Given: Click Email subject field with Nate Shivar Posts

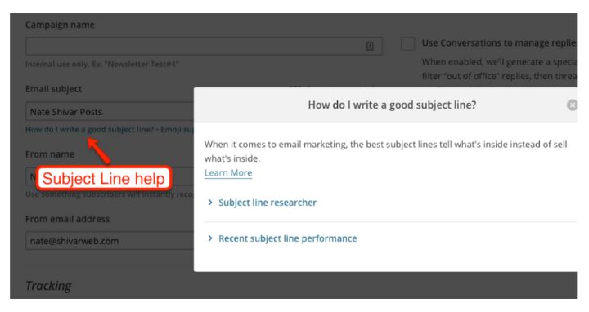Looking at the screenshot, I should (110, 112).
